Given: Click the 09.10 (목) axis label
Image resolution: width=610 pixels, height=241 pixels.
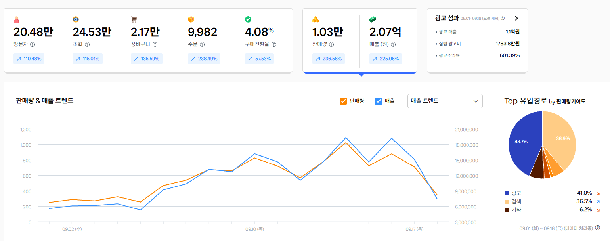Looking at the screenshot, I should pyautogui.click(x=254, y=229).
